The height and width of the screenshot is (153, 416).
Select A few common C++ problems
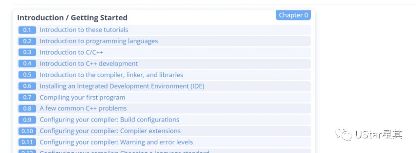click(x=83, y=108)
